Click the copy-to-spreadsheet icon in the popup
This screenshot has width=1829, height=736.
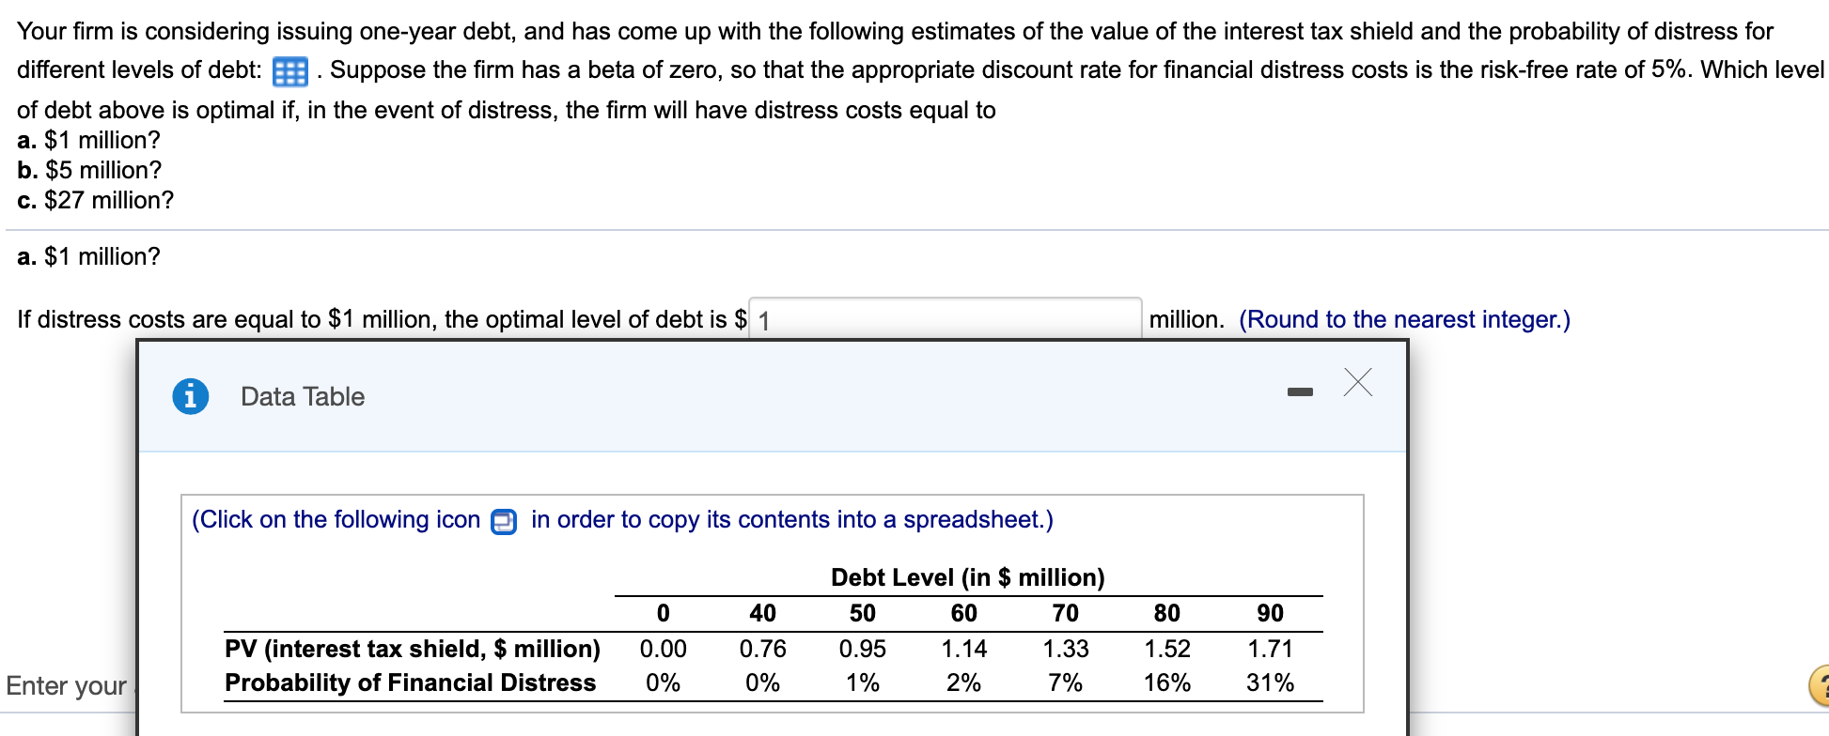pos(502,522)
